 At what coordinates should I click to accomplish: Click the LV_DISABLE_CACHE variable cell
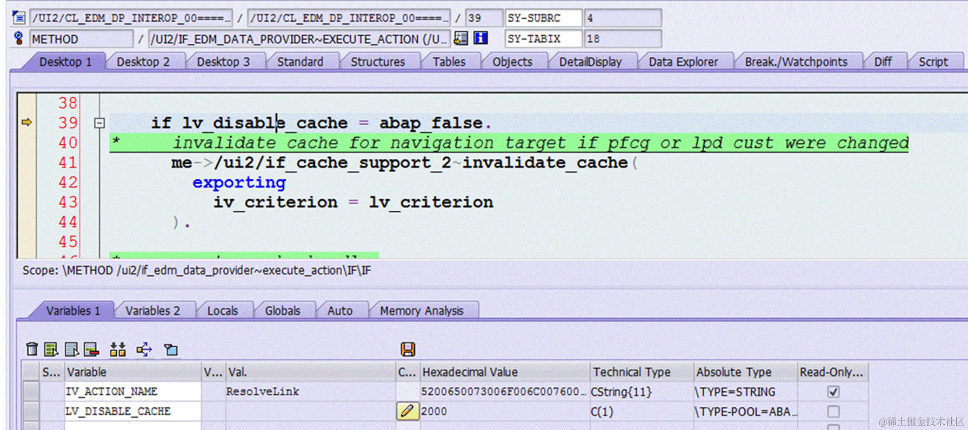pos(132,412)
